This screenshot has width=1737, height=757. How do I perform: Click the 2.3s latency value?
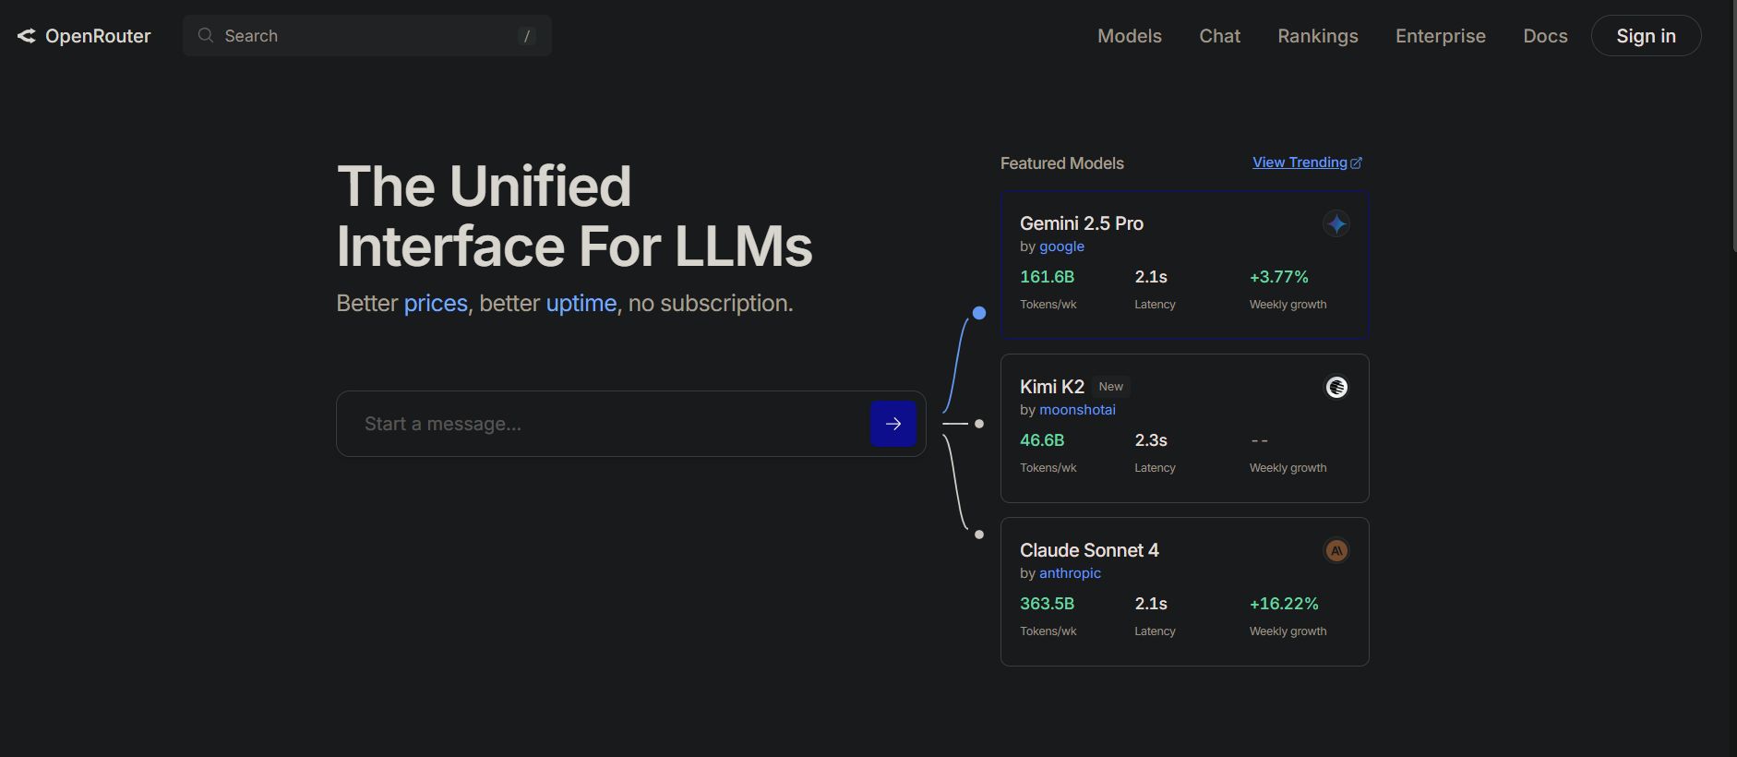1151,440
